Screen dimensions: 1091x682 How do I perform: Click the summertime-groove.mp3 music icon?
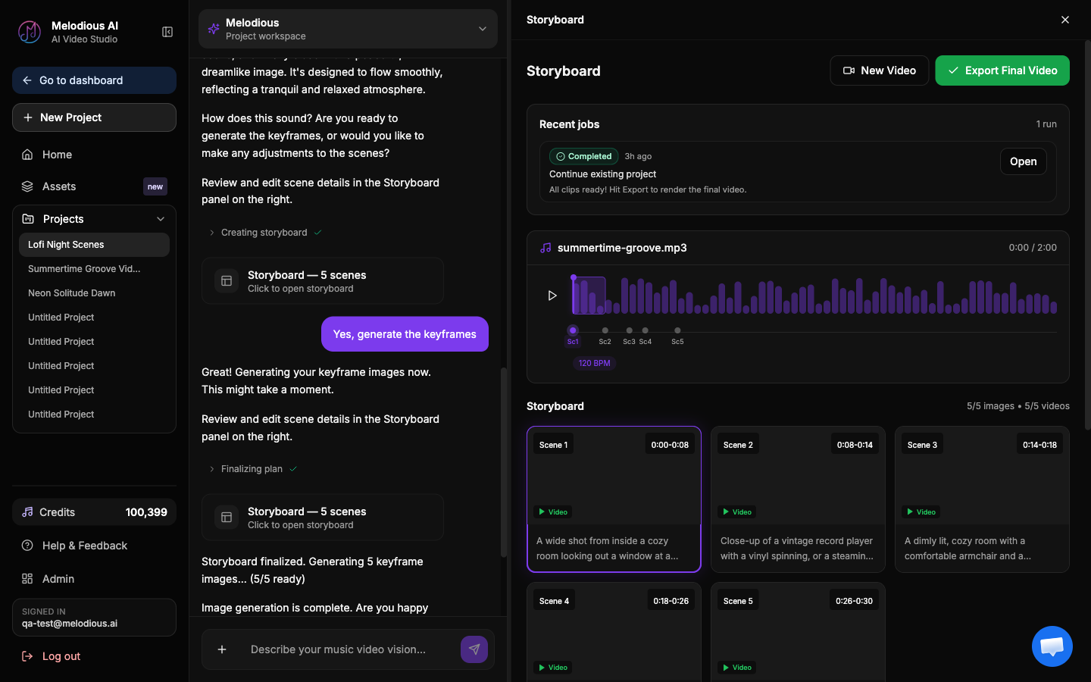545,248
